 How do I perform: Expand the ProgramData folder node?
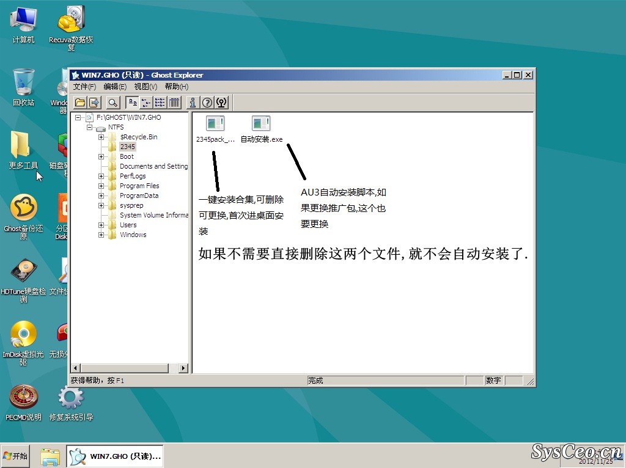(x=101, y=196)
